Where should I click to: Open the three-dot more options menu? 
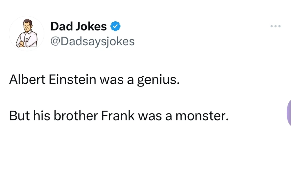275,26
